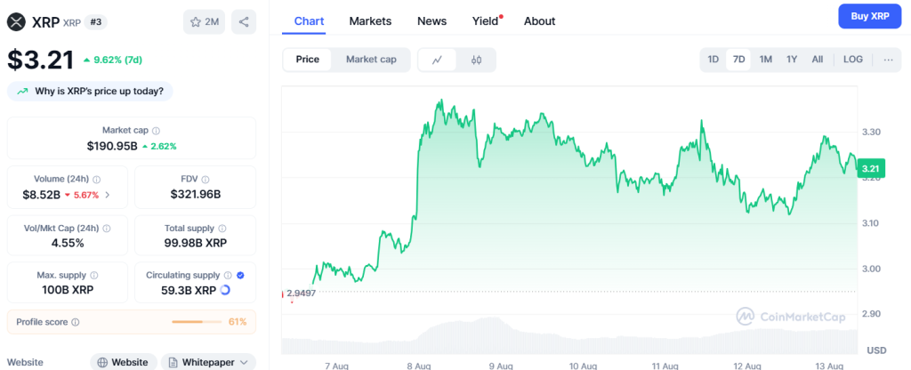Screen dimensions: 911x370
Task: Click the XRP coin logo
Action: pos(16,20)
